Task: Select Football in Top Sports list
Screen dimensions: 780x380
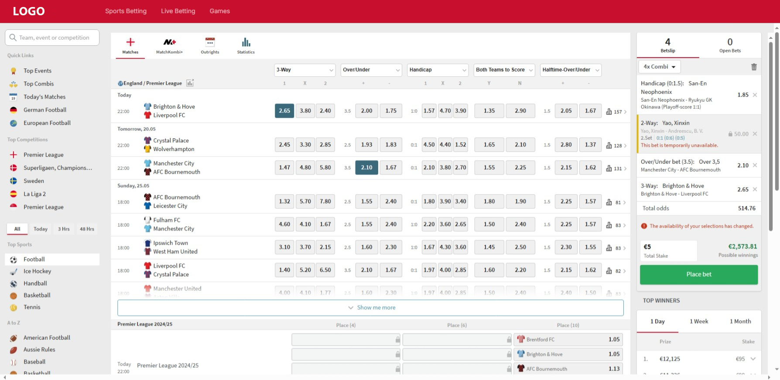Action: pyautogui.click(x=52, y=260)
